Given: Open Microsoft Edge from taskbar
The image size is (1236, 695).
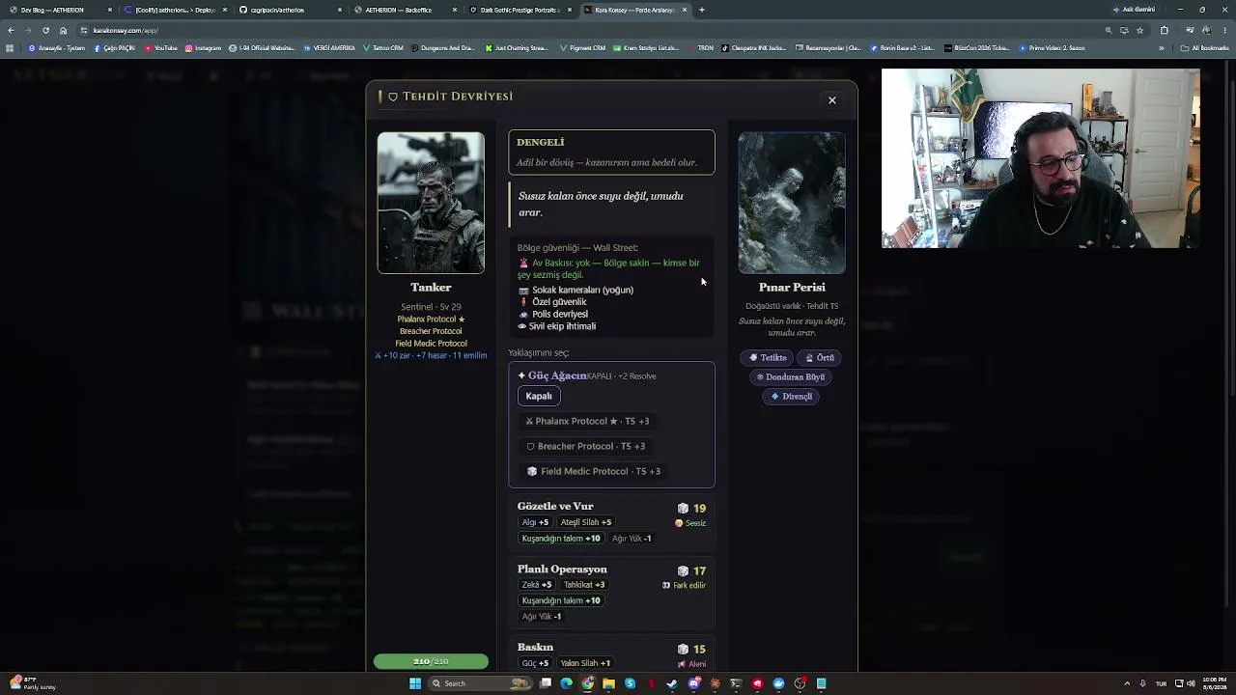Looking at the screenshot, I should click(x=566, y=683).
